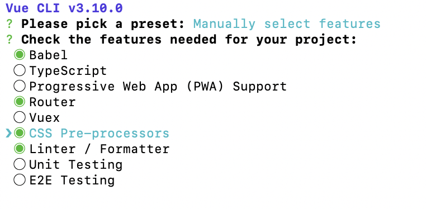This screenshot has width=426, height=209.
Task: Check the Vuex feature circle
Action: point(20,117)
